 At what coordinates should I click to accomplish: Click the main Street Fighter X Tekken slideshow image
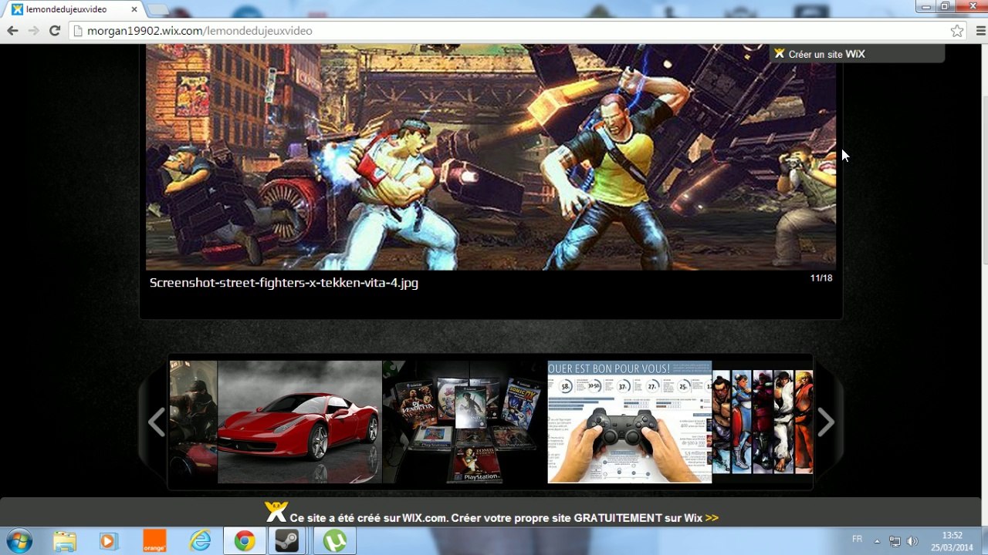(x=491, y=157)
